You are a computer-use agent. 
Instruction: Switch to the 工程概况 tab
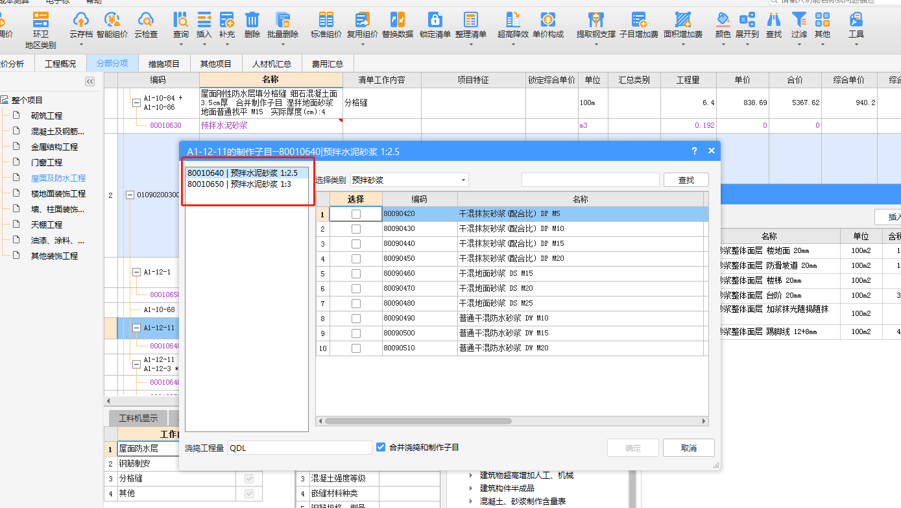[60, 64]
